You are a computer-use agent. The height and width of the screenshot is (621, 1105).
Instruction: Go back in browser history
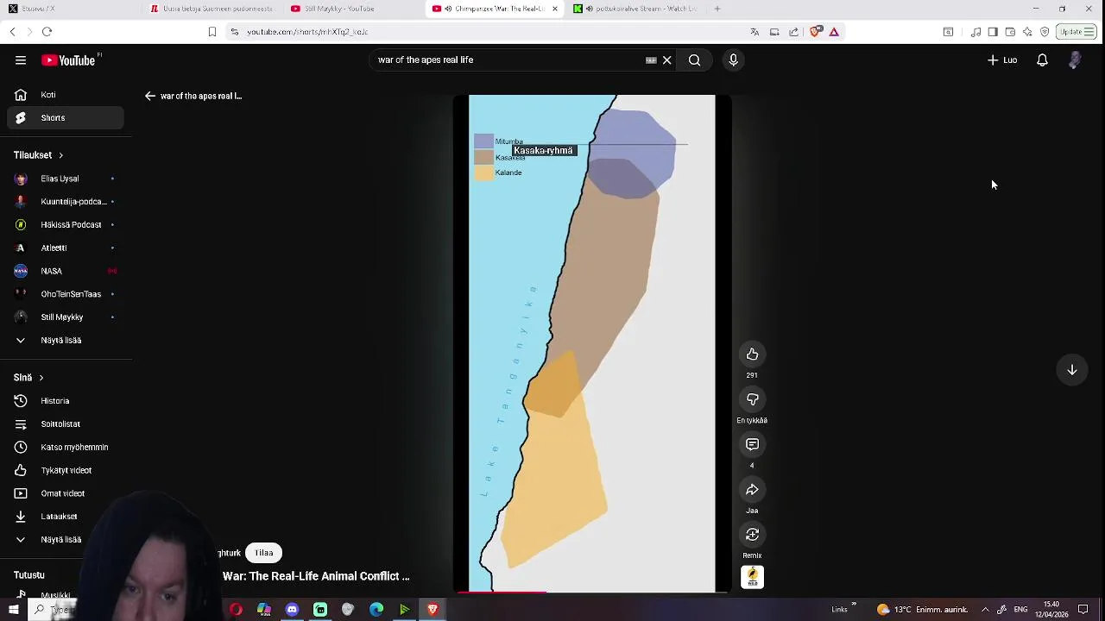click(12, 32)
